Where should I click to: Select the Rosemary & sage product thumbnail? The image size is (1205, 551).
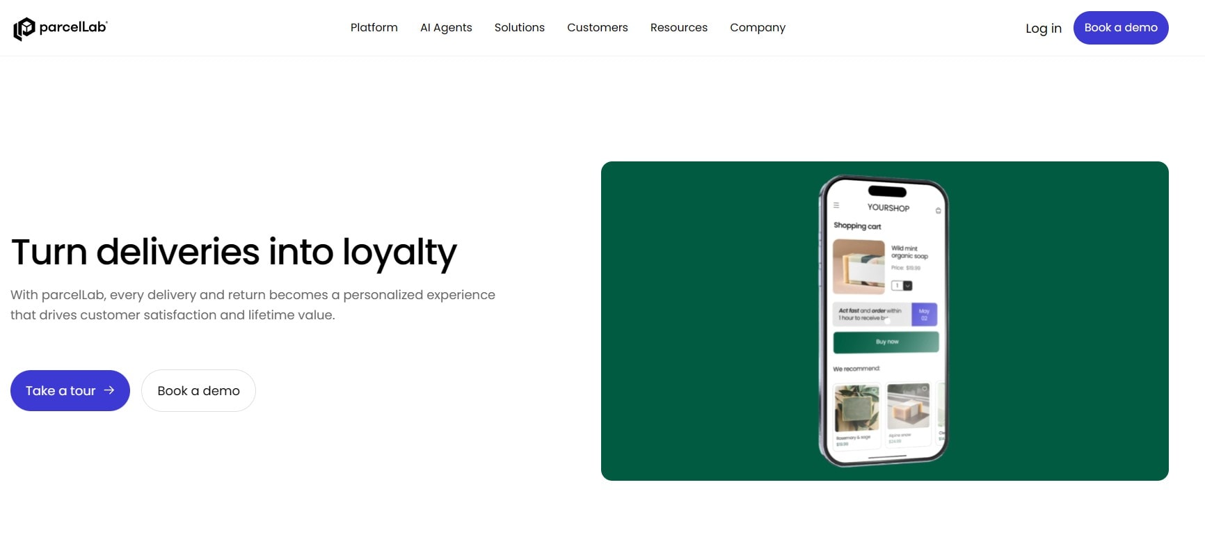point(857,408)
